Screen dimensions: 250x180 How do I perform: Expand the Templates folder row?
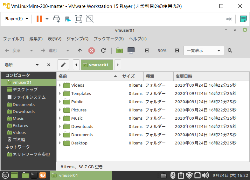tap(60, 93)
